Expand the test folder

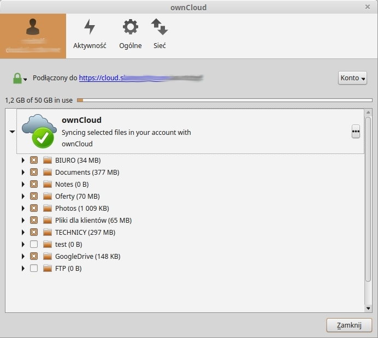[x=23, y=244]
